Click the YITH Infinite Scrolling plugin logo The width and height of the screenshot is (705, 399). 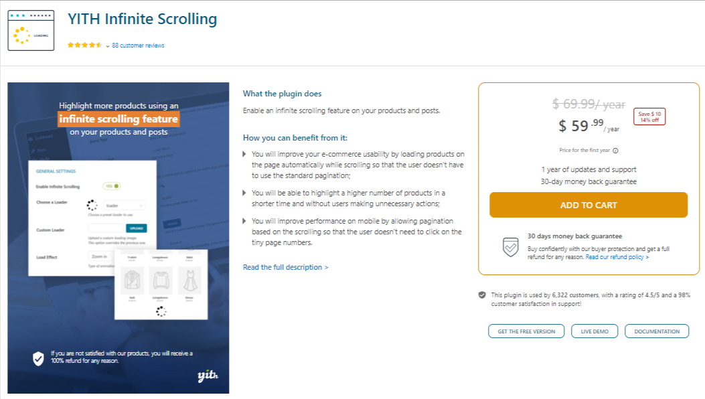(x=31, y=31)
